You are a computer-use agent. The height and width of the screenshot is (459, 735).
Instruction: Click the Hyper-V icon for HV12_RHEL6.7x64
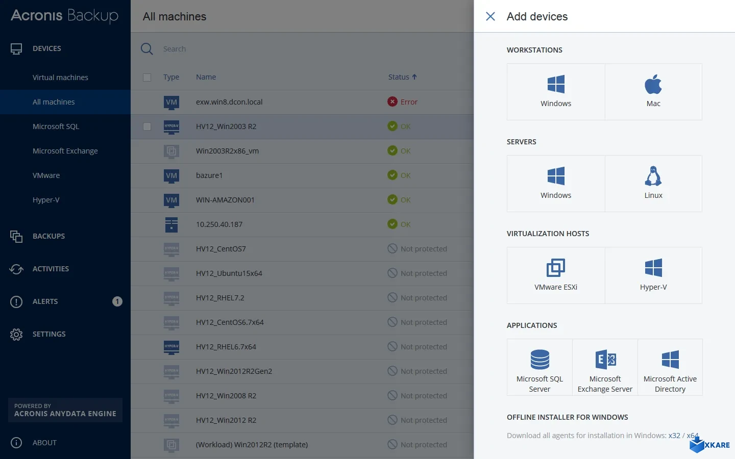click(171, 347)
